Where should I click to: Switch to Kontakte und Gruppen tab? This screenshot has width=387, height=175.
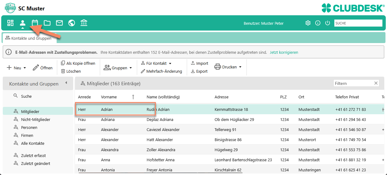28,38
